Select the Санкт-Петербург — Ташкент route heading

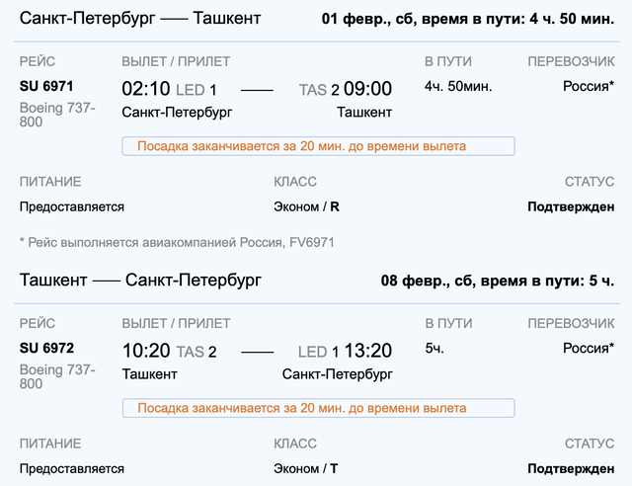140,18
